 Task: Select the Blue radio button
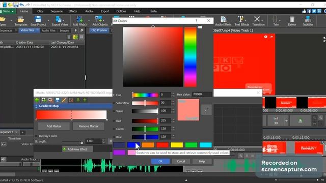[x=114, y=137]
